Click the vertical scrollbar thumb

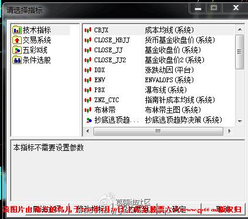point(240,52)
